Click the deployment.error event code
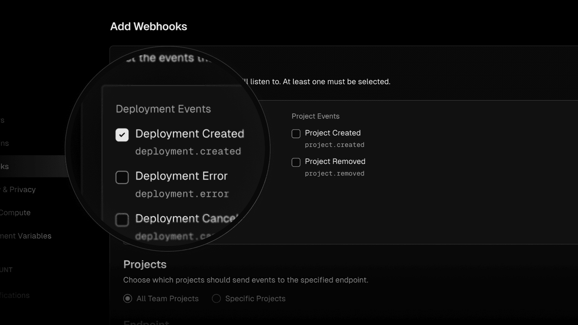578x325 pixels. click(x=182, y=194)
